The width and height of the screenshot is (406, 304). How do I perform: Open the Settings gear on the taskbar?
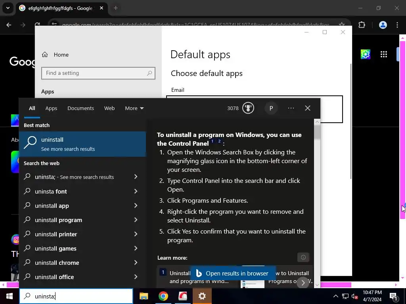(202, 296)
